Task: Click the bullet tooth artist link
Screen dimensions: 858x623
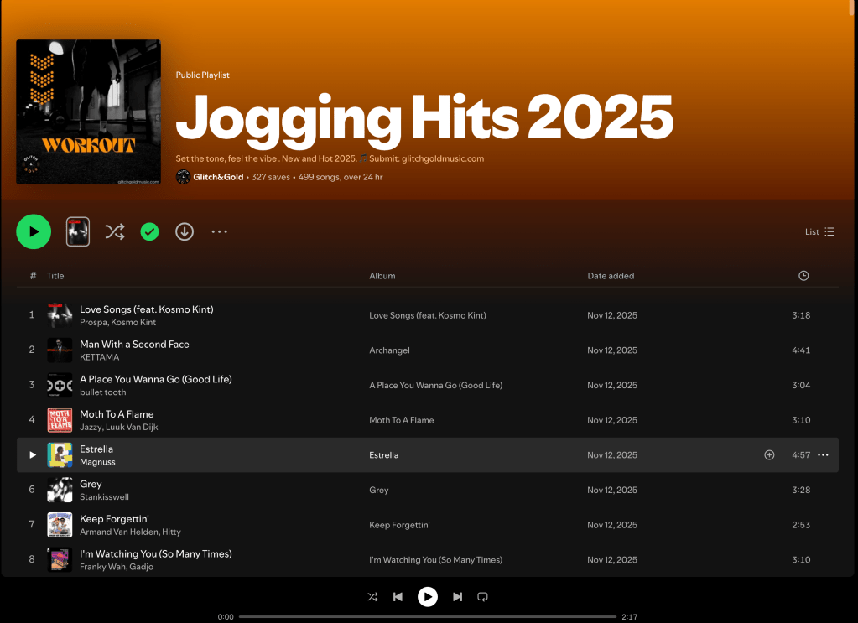Action: 103,392
